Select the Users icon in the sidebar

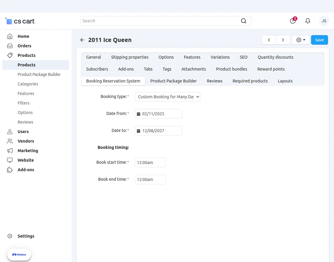(x=10, y=132)
